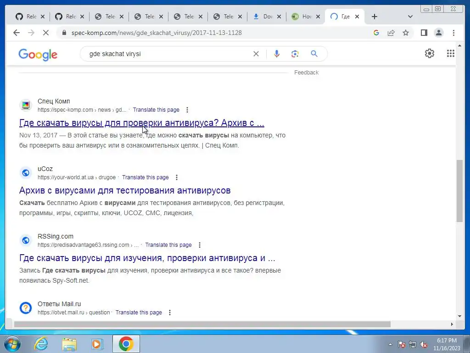Click the scroll down arrow
Image resolution: width=470 pixels, height=353 pixels.
pos(459,316)
